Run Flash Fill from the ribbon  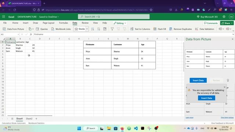pyautogui.click(x=160, y=29)
